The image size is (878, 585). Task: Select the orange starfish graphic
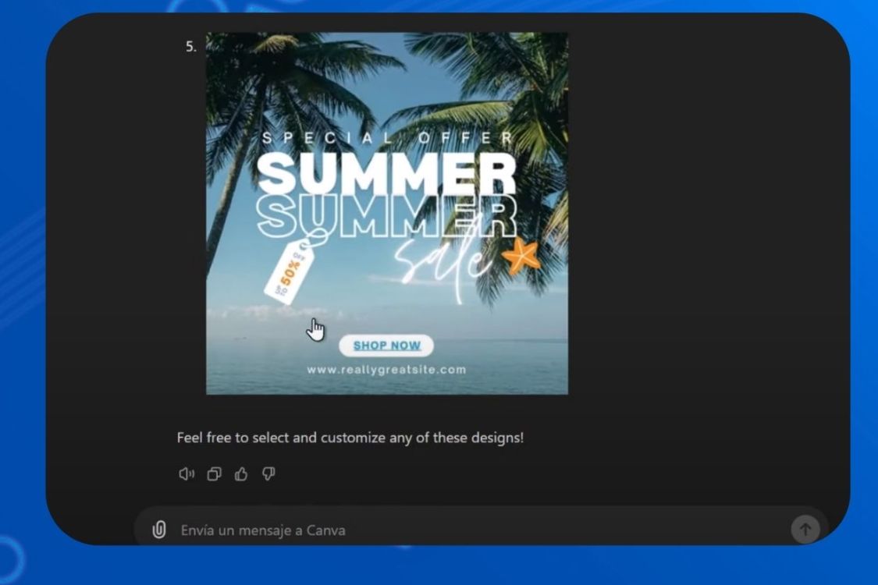(522, 256)
